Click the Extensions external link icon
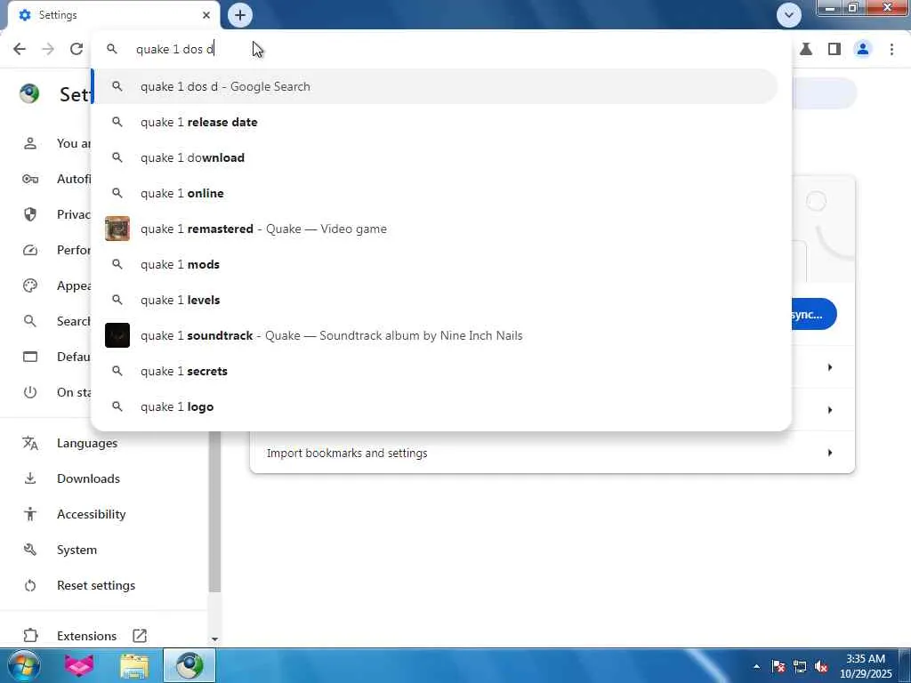Viewport: 911px width, 683px height. click(x=140, y=636)
